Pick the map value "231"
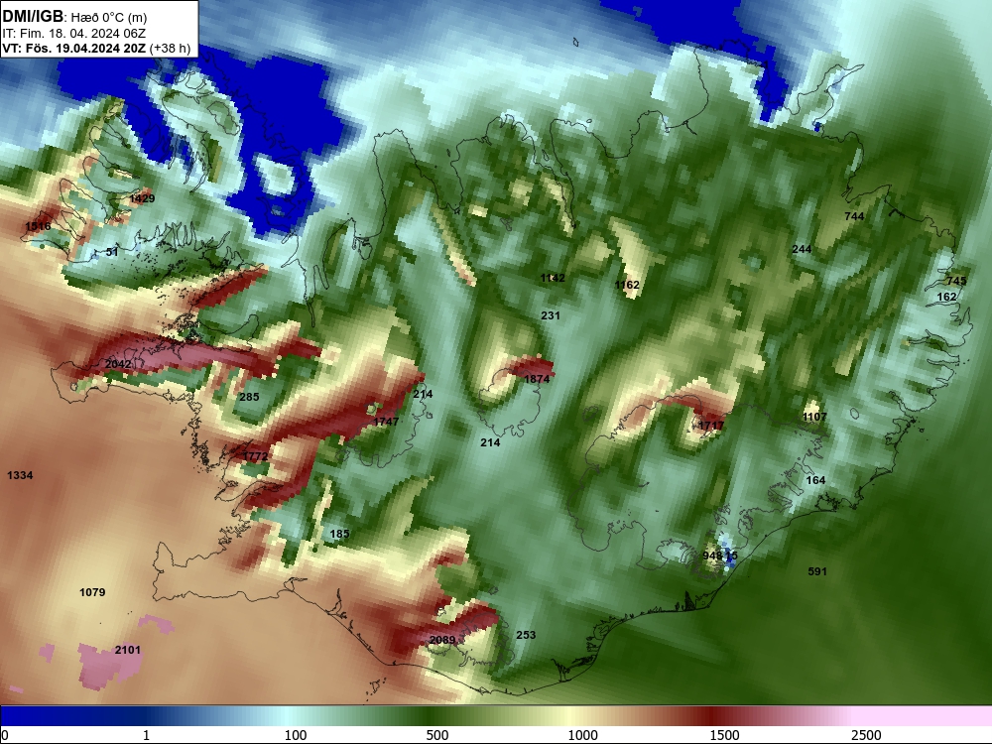Viewport: 992px width, 744px height. (551, 315)
